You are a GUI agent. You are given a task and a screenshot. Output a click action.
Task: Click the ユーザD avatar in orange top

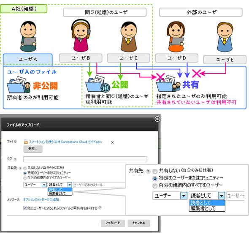(x=176, y=37)
